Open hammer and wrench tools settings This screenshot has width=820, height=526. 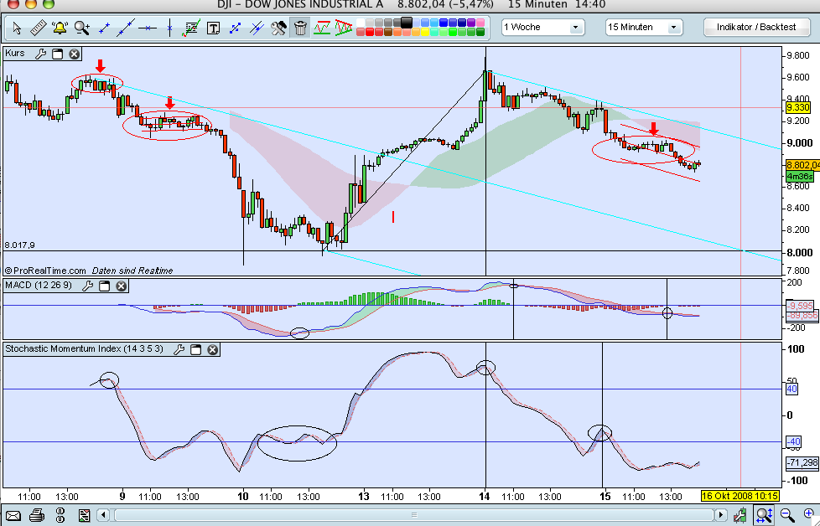click(278, 28)
